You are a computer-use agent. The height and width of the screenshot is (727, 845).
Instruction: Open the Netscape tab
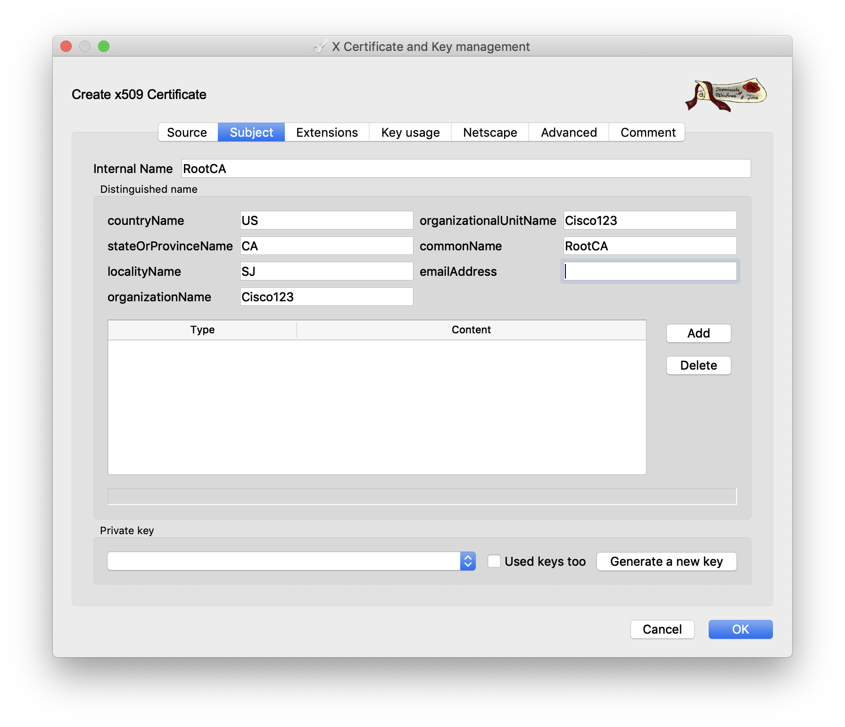tap(489, 132)
